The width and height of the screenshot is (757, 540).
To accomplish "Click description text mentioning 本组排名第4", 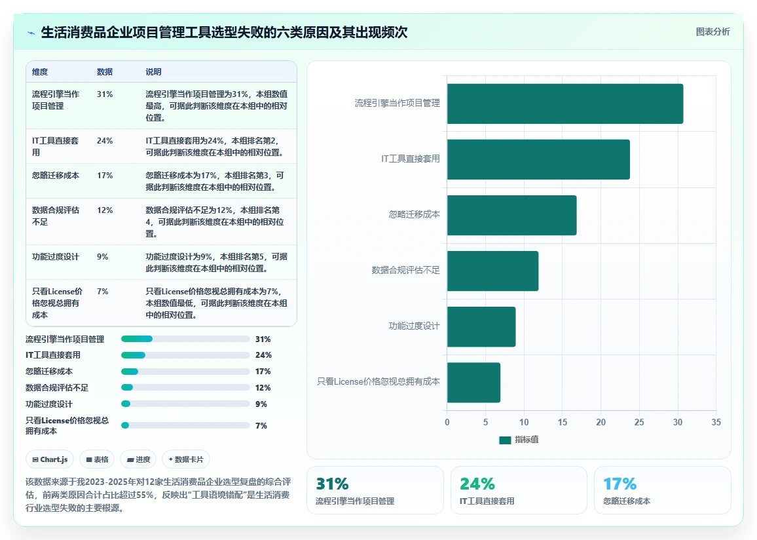I will click(x=215, y=222).
